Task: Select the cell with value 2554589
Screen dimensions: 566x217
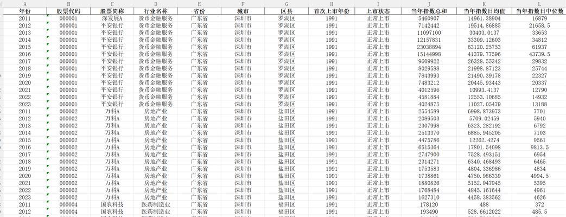Action: click(429, 112)
